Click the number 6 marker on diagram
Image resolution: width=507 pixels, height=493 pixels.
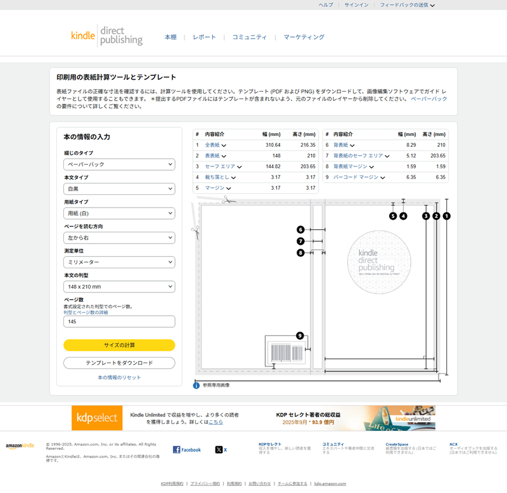click(x=300, y=229)
